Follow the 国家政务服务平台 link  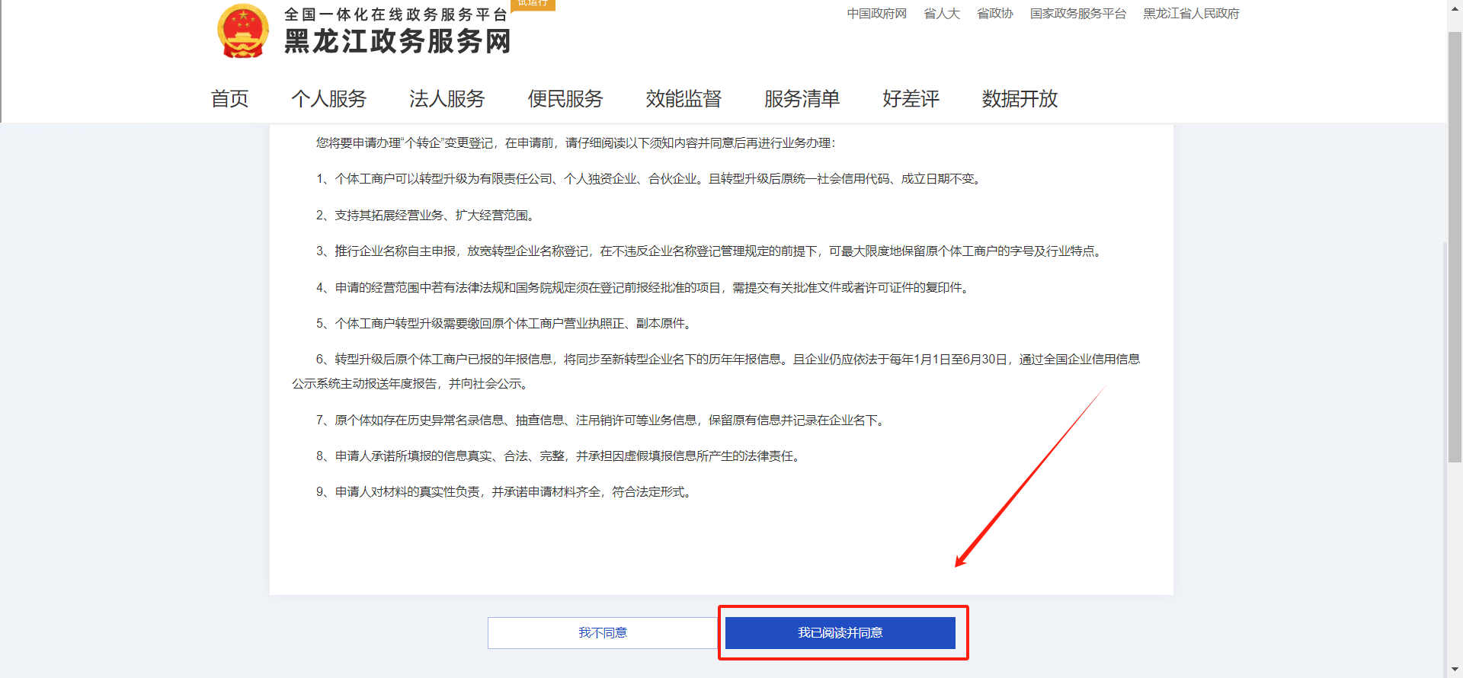(1077, 14)
